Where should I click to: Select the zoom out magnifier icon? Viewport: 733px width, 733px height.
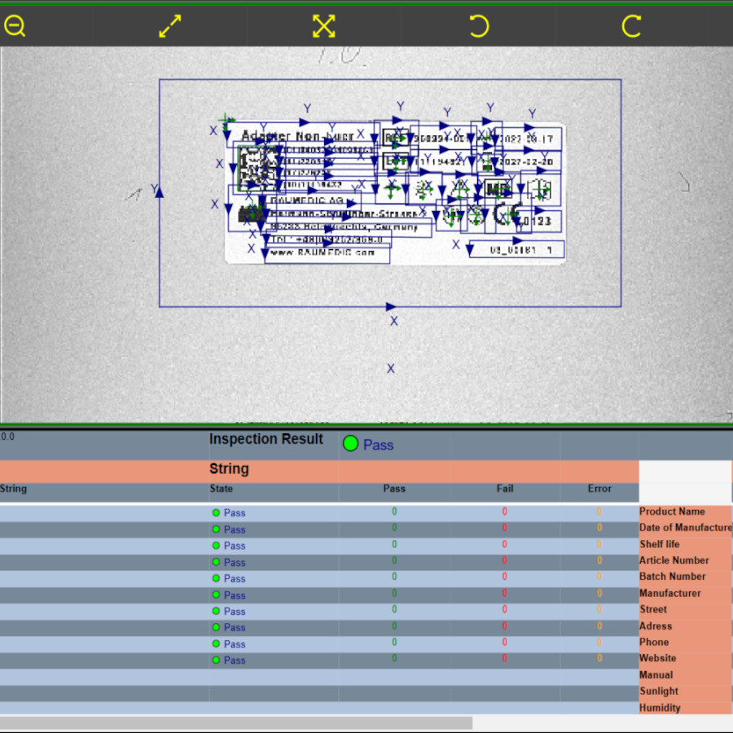click(x=14, y=26)
